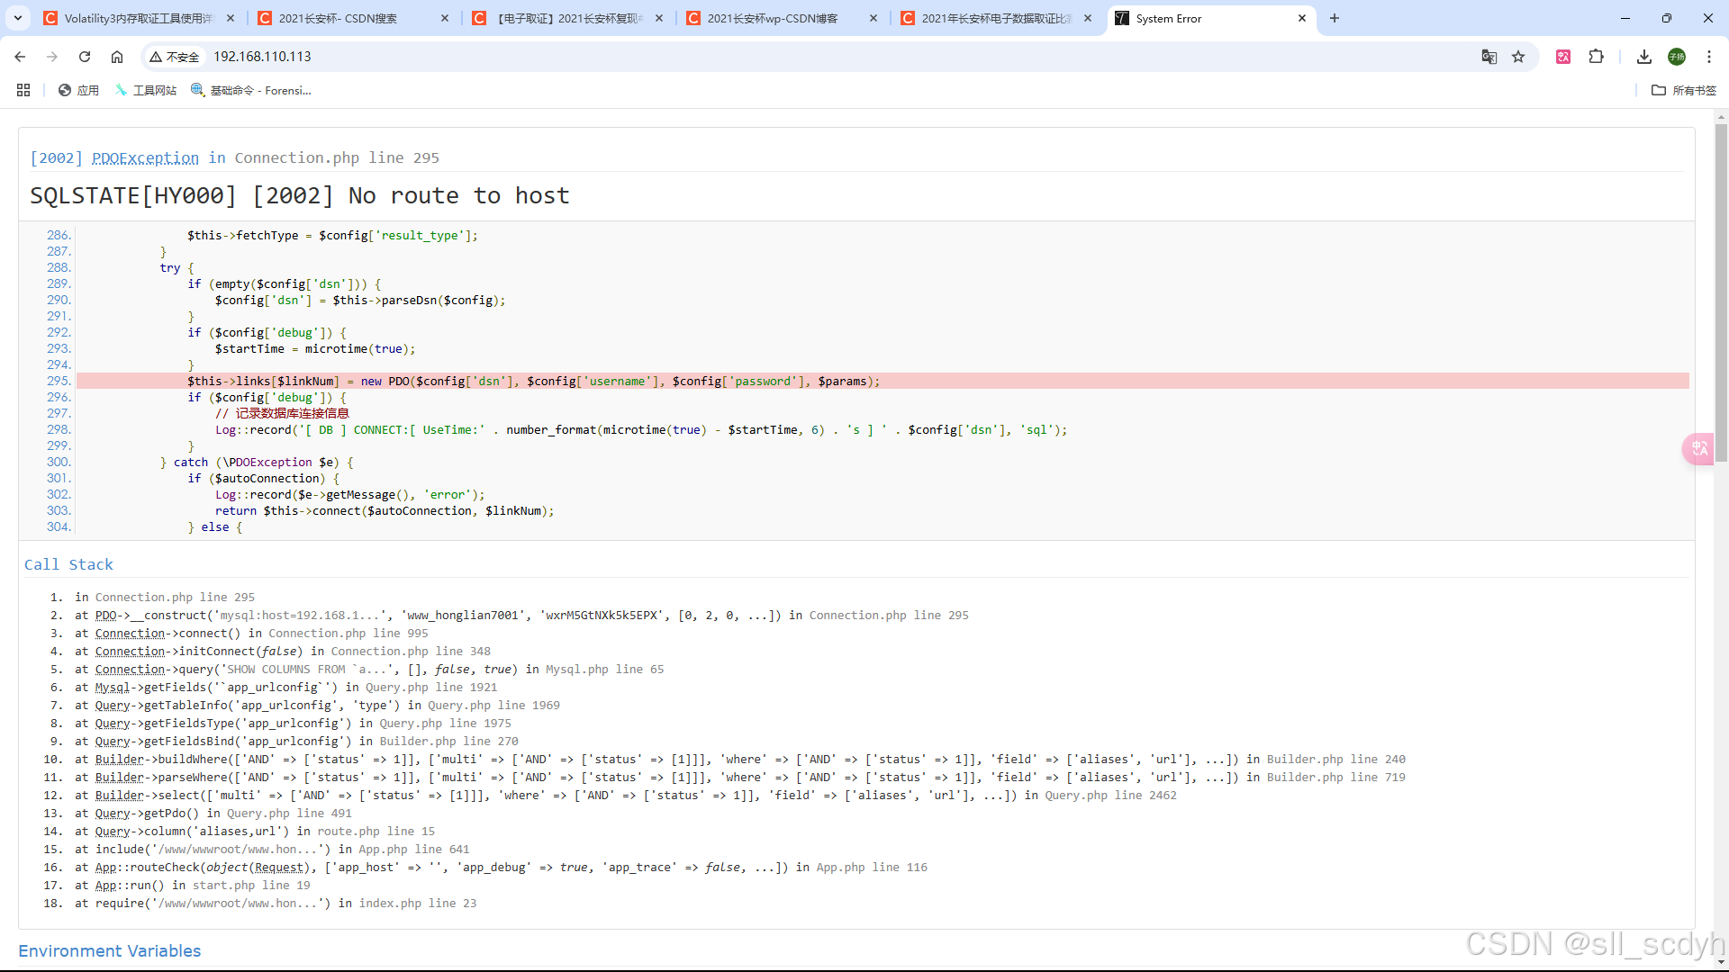The height and width of the screenshot is (972, 1729).
Task: Click the translate page icon
Action: pos(1489,57)
